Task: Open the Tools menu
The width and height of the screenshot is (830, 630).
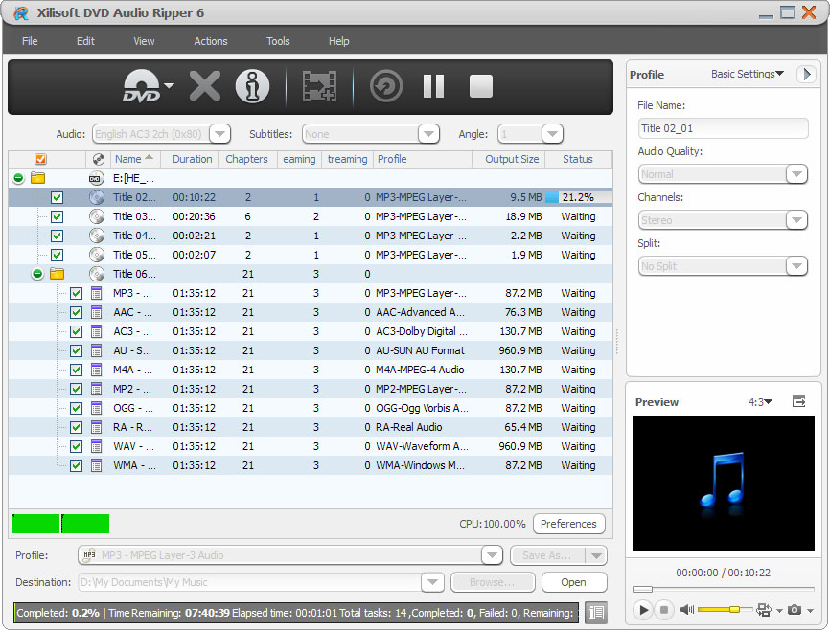Action: point(278,41)
